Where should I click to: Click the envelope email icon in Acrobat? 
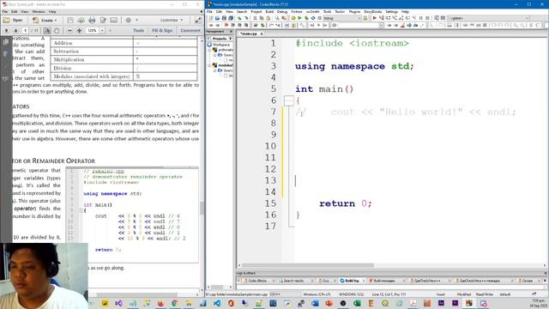(x=114, y=21)
